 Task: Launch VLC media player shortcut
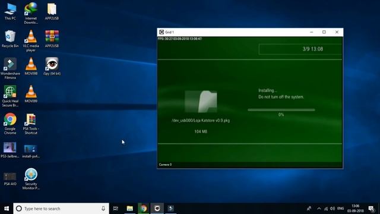click(31, 40)
